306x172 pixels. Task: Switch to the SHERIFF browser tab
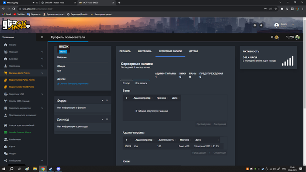(58, 3)
